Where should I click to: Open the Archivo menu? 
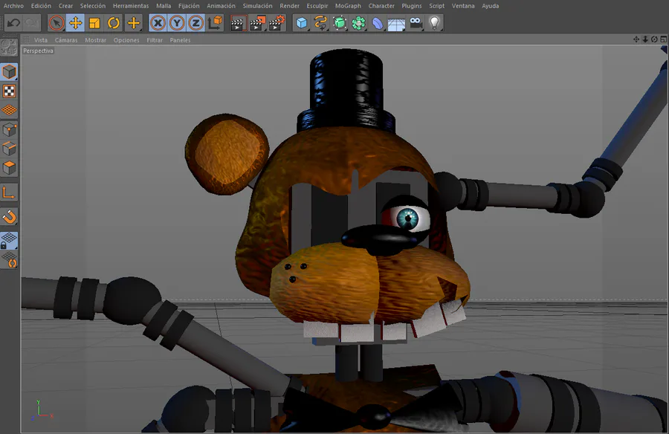coord(13,6)
